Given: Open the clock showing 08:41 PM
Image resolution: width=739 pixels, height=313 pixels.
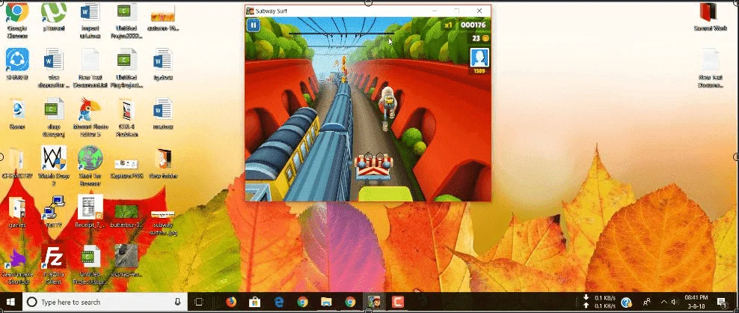Looking at the screenshot, I should click(x=695, y=302).
